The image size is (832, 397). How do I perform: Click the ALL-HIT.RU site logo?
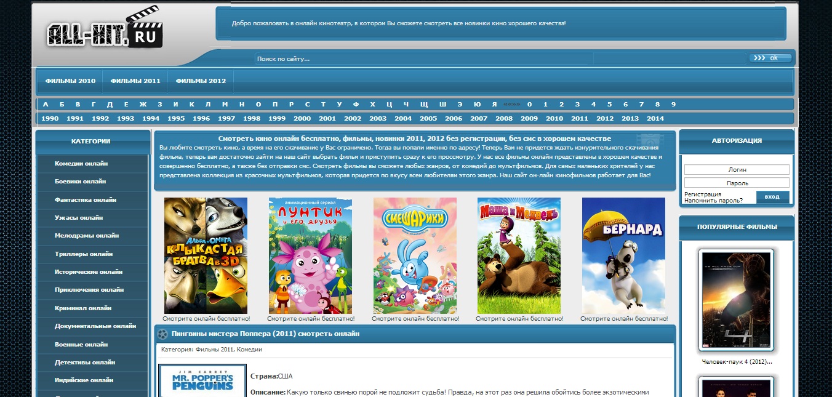105,28
